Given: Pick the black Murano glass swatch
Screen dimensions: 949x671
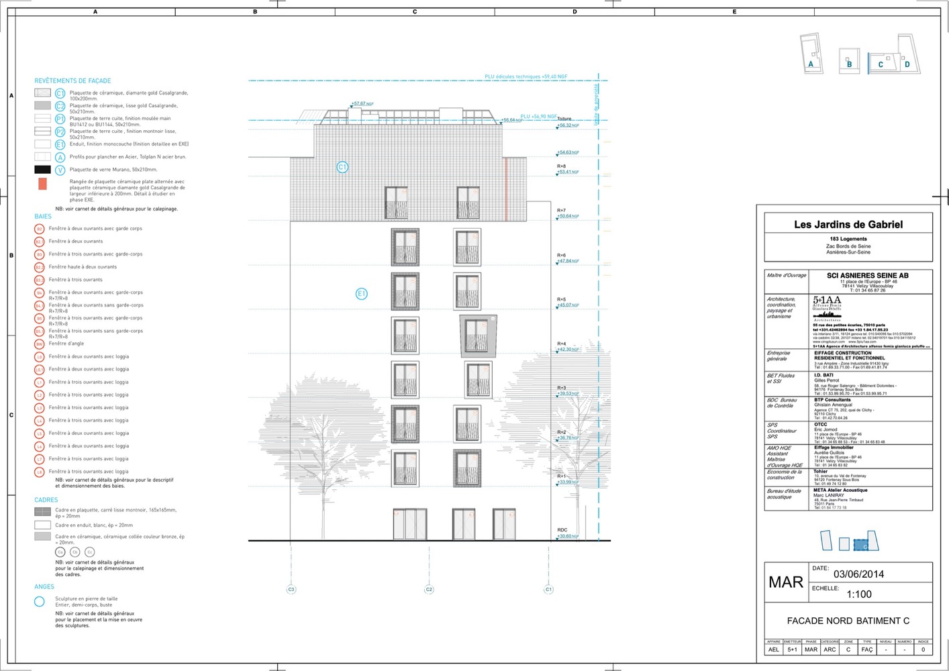Looking at the screenshot, I should coord(42,170).
